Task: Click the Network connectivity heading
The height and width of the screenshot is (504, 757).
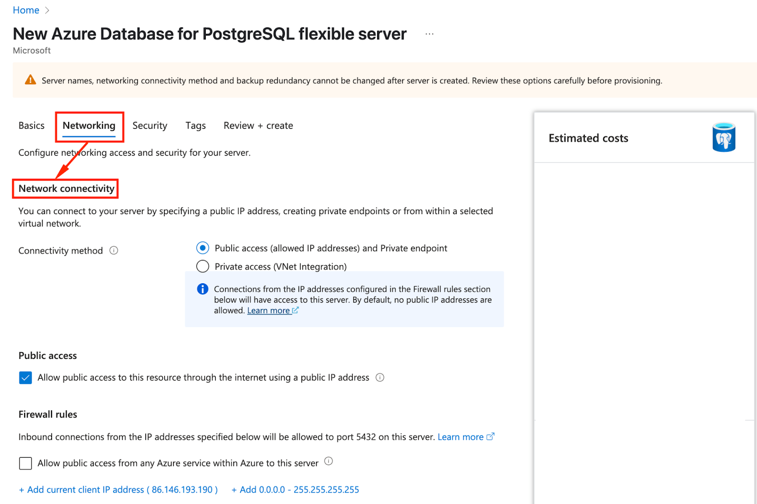Action: (x=66, y=189)
